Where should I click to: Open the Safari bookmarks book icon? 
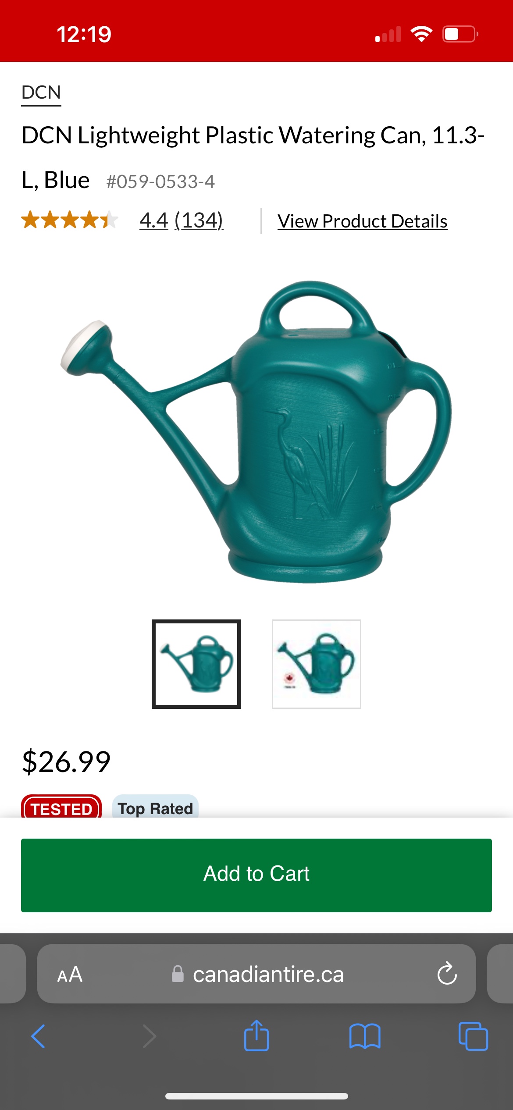tap(365, 1036)
